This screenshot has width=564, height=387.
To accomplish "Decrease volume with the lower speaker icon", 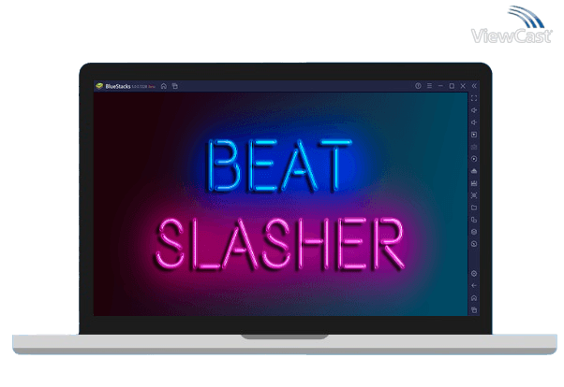I will (474, 122).
